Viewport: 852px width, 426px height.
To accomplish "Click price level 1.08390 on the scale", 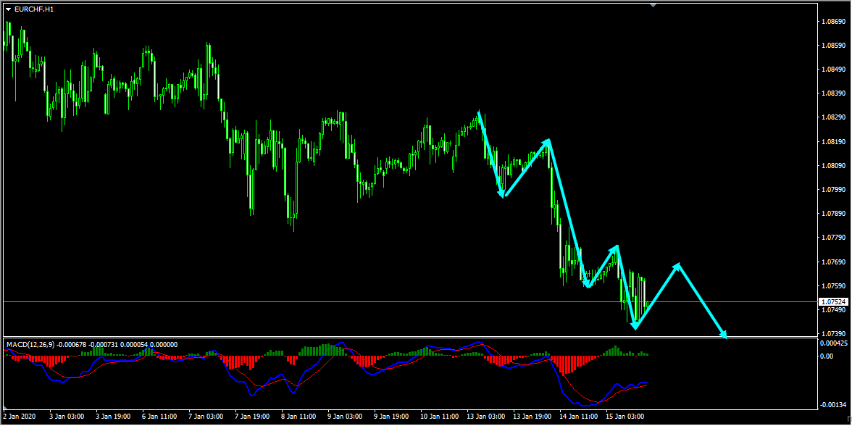I will (x=833, y=93).
